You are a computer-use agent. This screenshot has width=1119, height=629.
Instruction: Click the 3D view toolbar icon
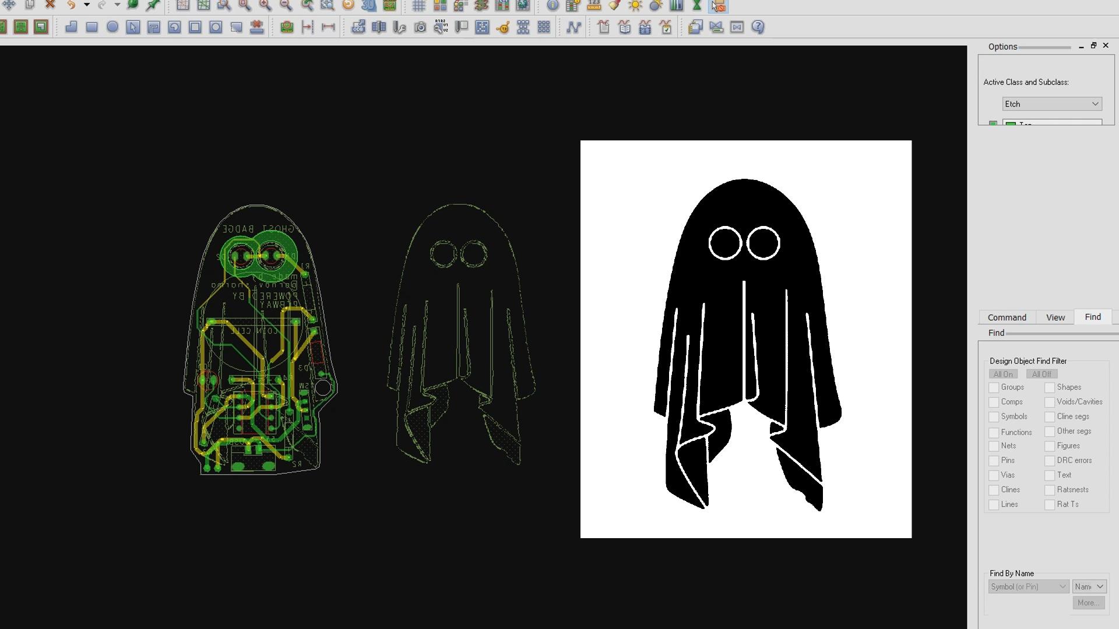tap(368, 6)
